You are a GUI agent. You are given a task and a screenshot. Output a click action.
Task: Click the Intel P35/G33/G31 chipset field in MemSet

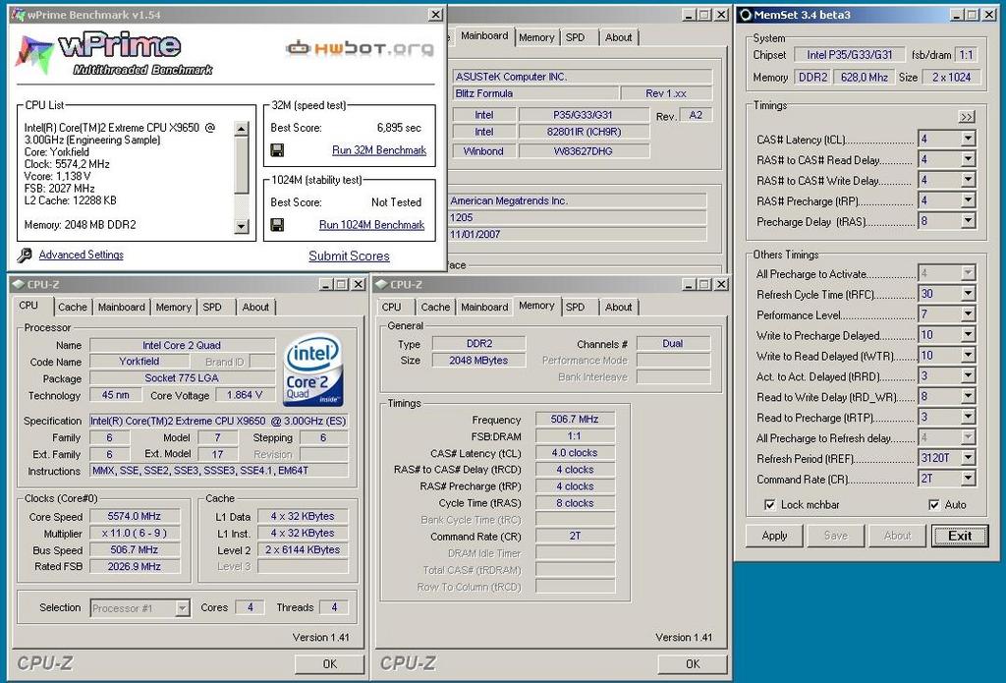click(x=850, y=55)
